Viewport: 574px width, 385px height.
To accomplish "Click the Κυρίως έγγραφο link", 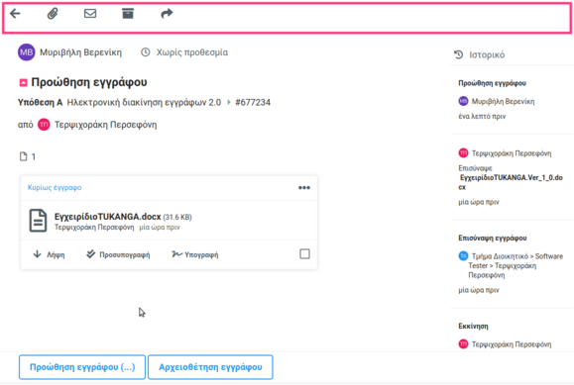I will tap(55, 188).
